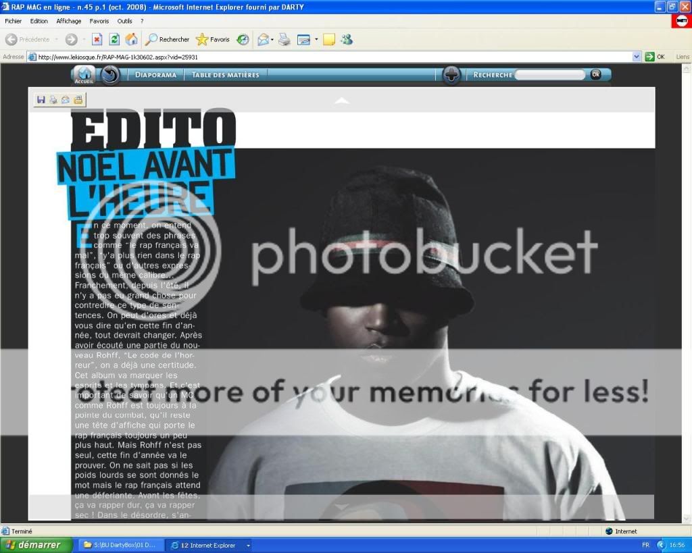
Task: Click the Internet zone indicator in the status bar
Action: (621, 531)
